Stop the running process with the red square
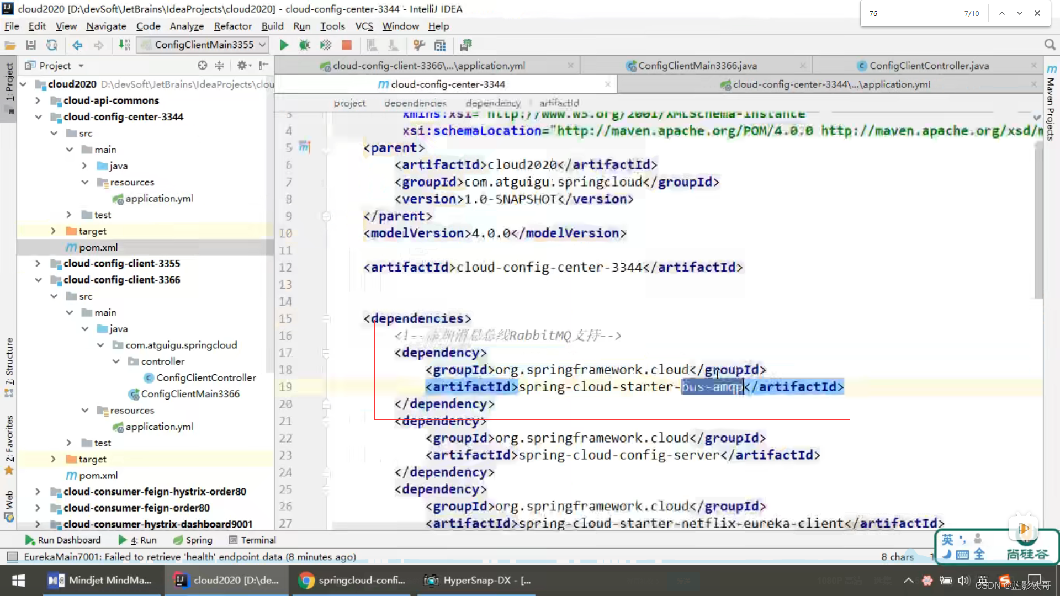This screenshot has height=596, width=1060. (347, 45)
